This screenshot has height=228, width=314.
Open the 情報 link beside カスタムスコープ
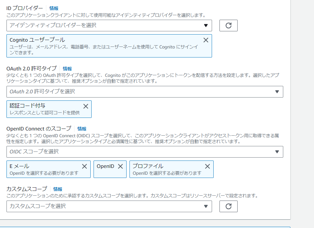57,189
